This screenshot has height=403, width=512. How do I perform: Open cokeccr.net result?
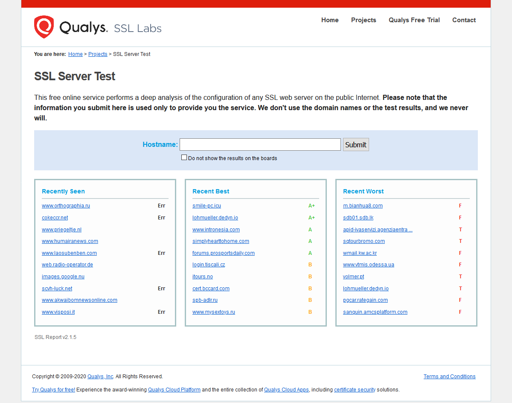coord(55,218)
